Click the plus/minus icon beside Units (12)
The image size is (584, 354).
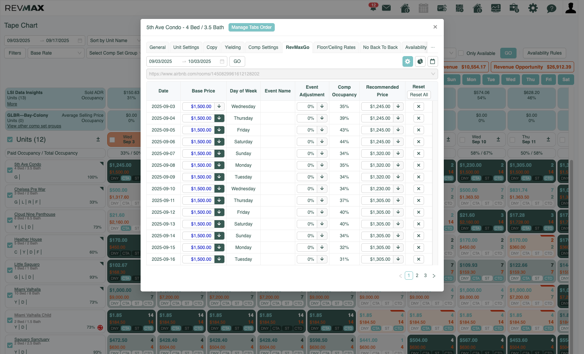click(x=98, y=139)
